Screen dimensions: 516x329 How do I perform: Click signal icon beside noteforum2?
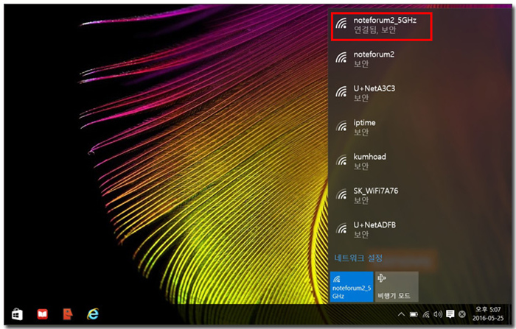[341, 57]
